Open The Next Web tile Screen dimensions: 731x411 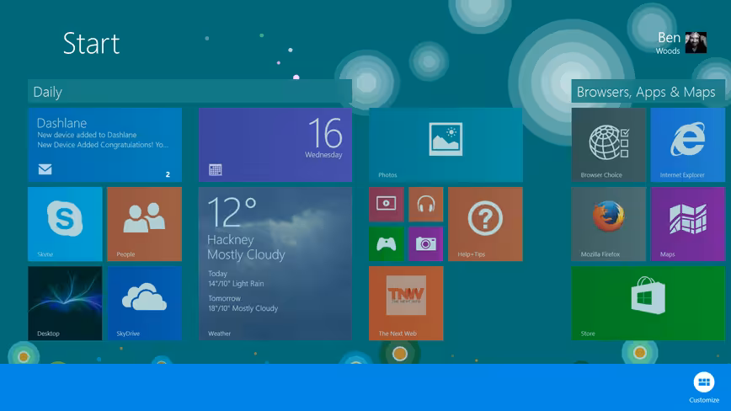(x=406, y=303)
